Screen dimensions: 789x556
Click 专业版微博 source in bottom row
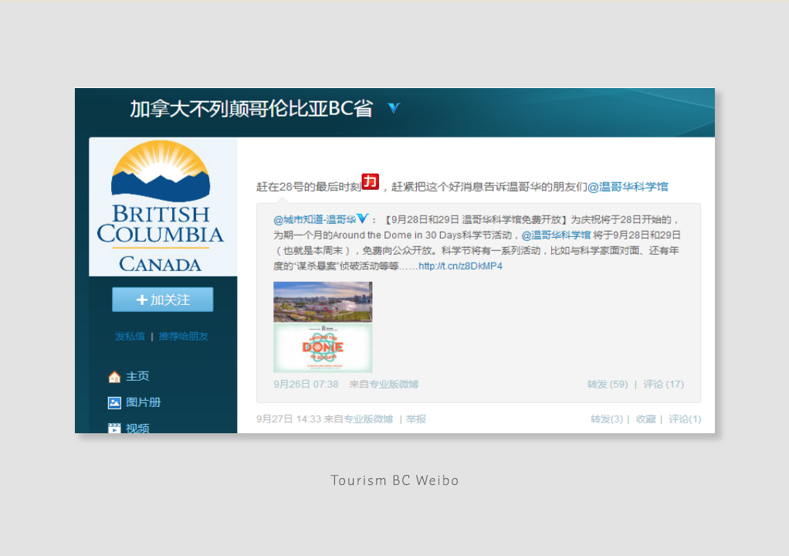coord(367,419)
